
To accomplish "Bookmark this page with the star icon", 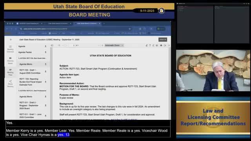I will point(130,29).
